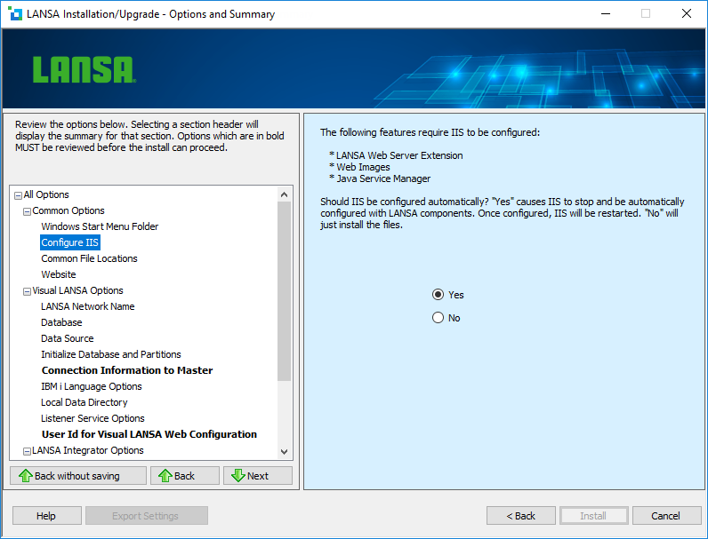Screen dimensions: 708x539
Task: Open IBM i Language Options
Action: (92, 386)
